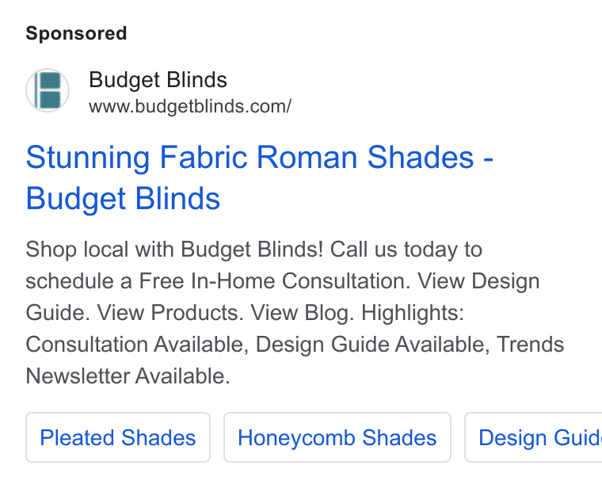Click the second headline line reading Budget Blinds

[x=123, y=199]
